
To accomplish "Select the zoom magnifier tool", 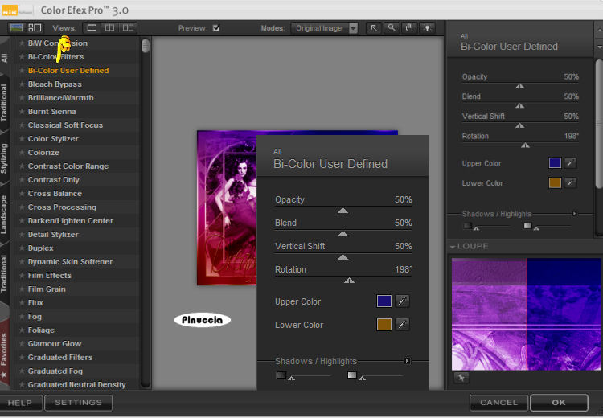I will pos(391,28).
